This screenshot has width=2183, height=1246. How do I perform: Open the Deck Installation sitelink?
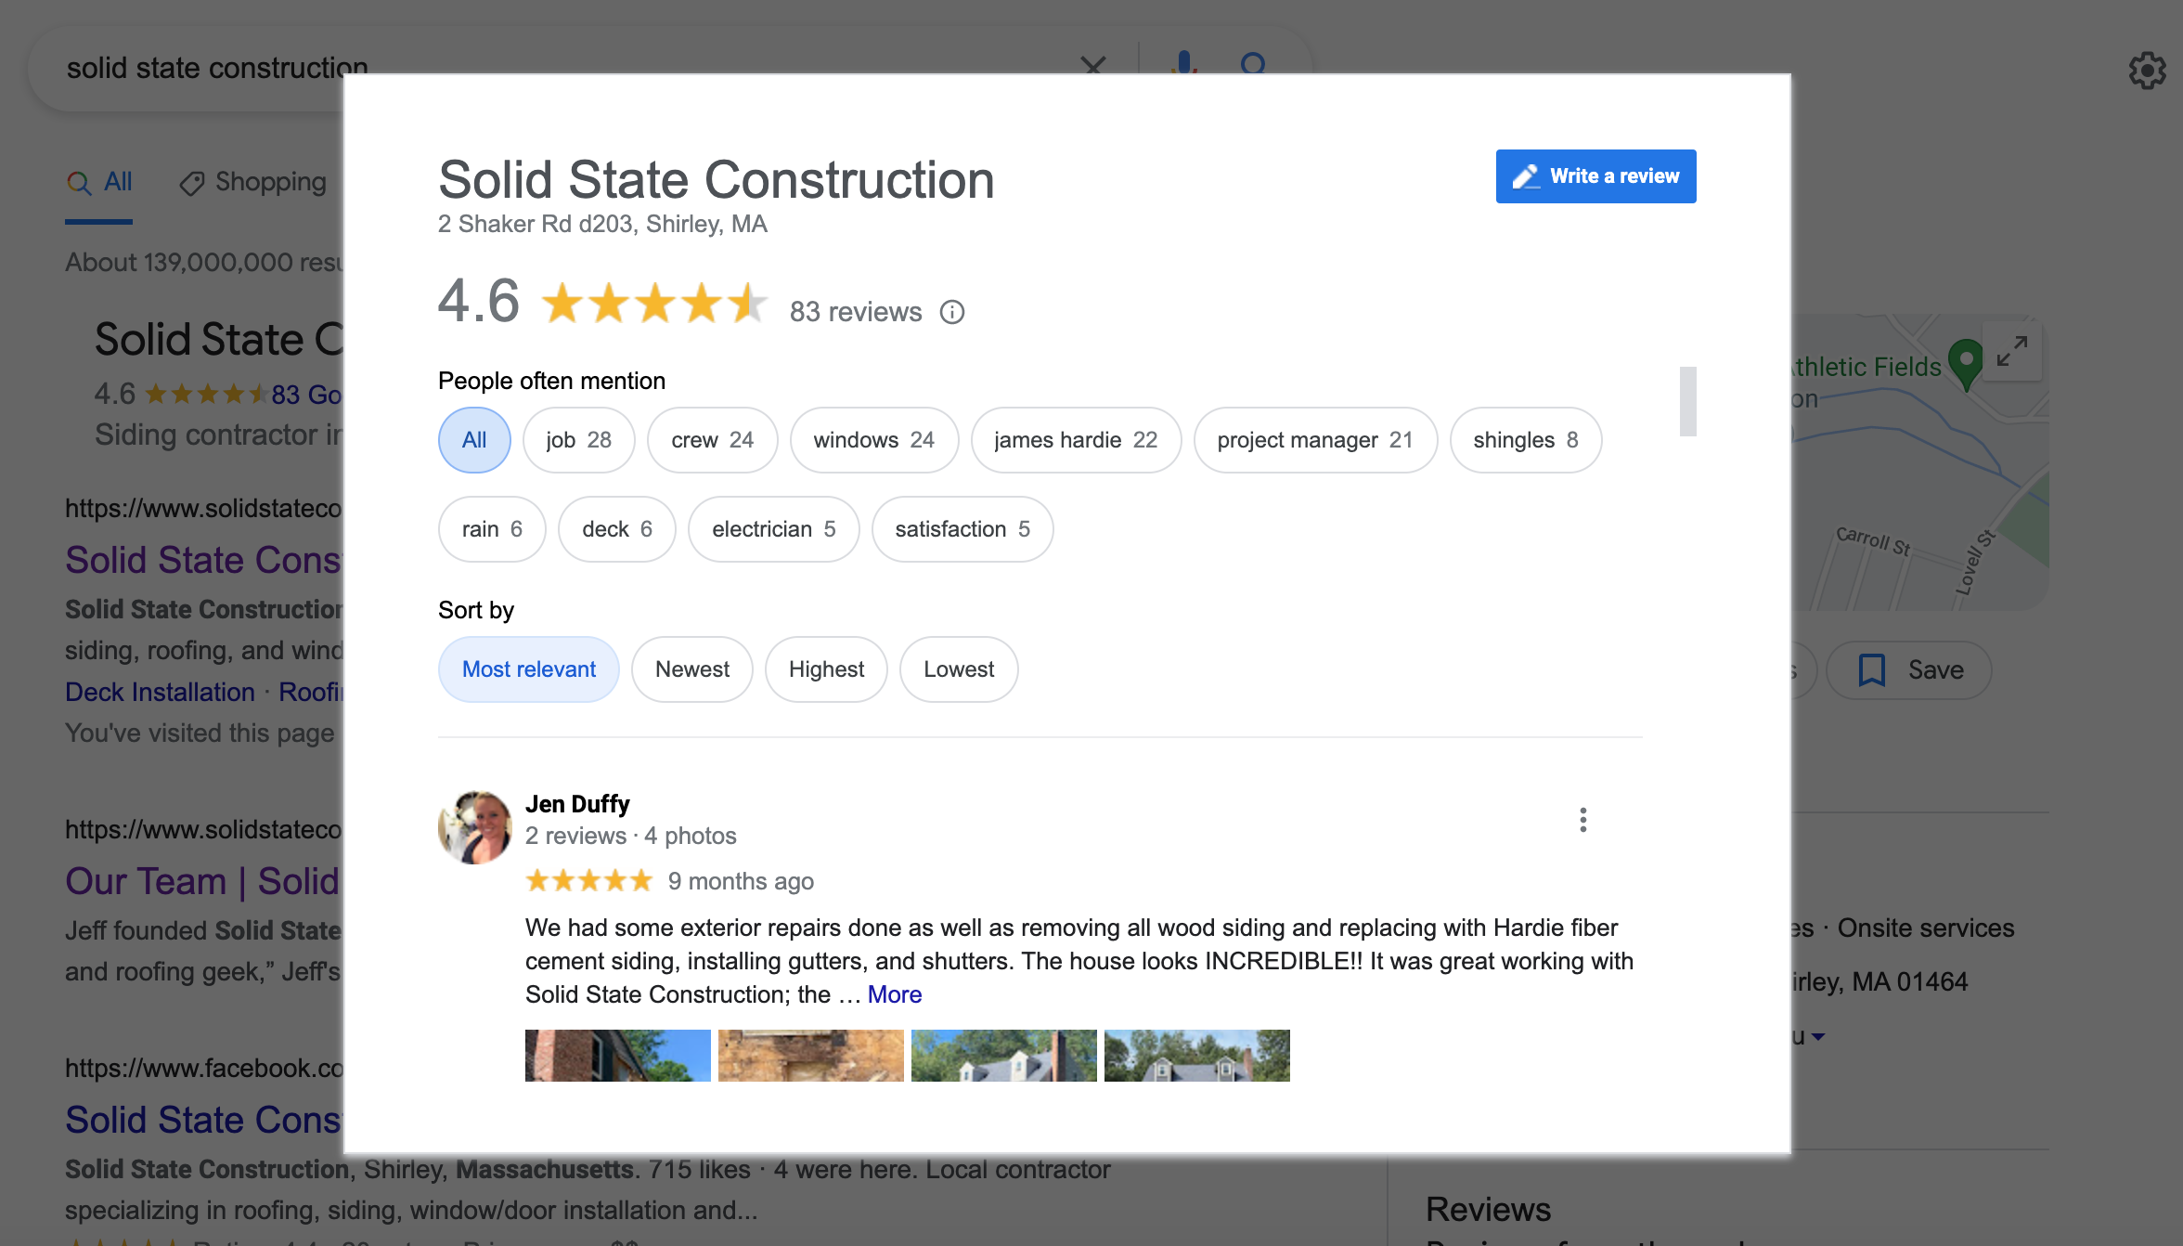pos(160,693)
